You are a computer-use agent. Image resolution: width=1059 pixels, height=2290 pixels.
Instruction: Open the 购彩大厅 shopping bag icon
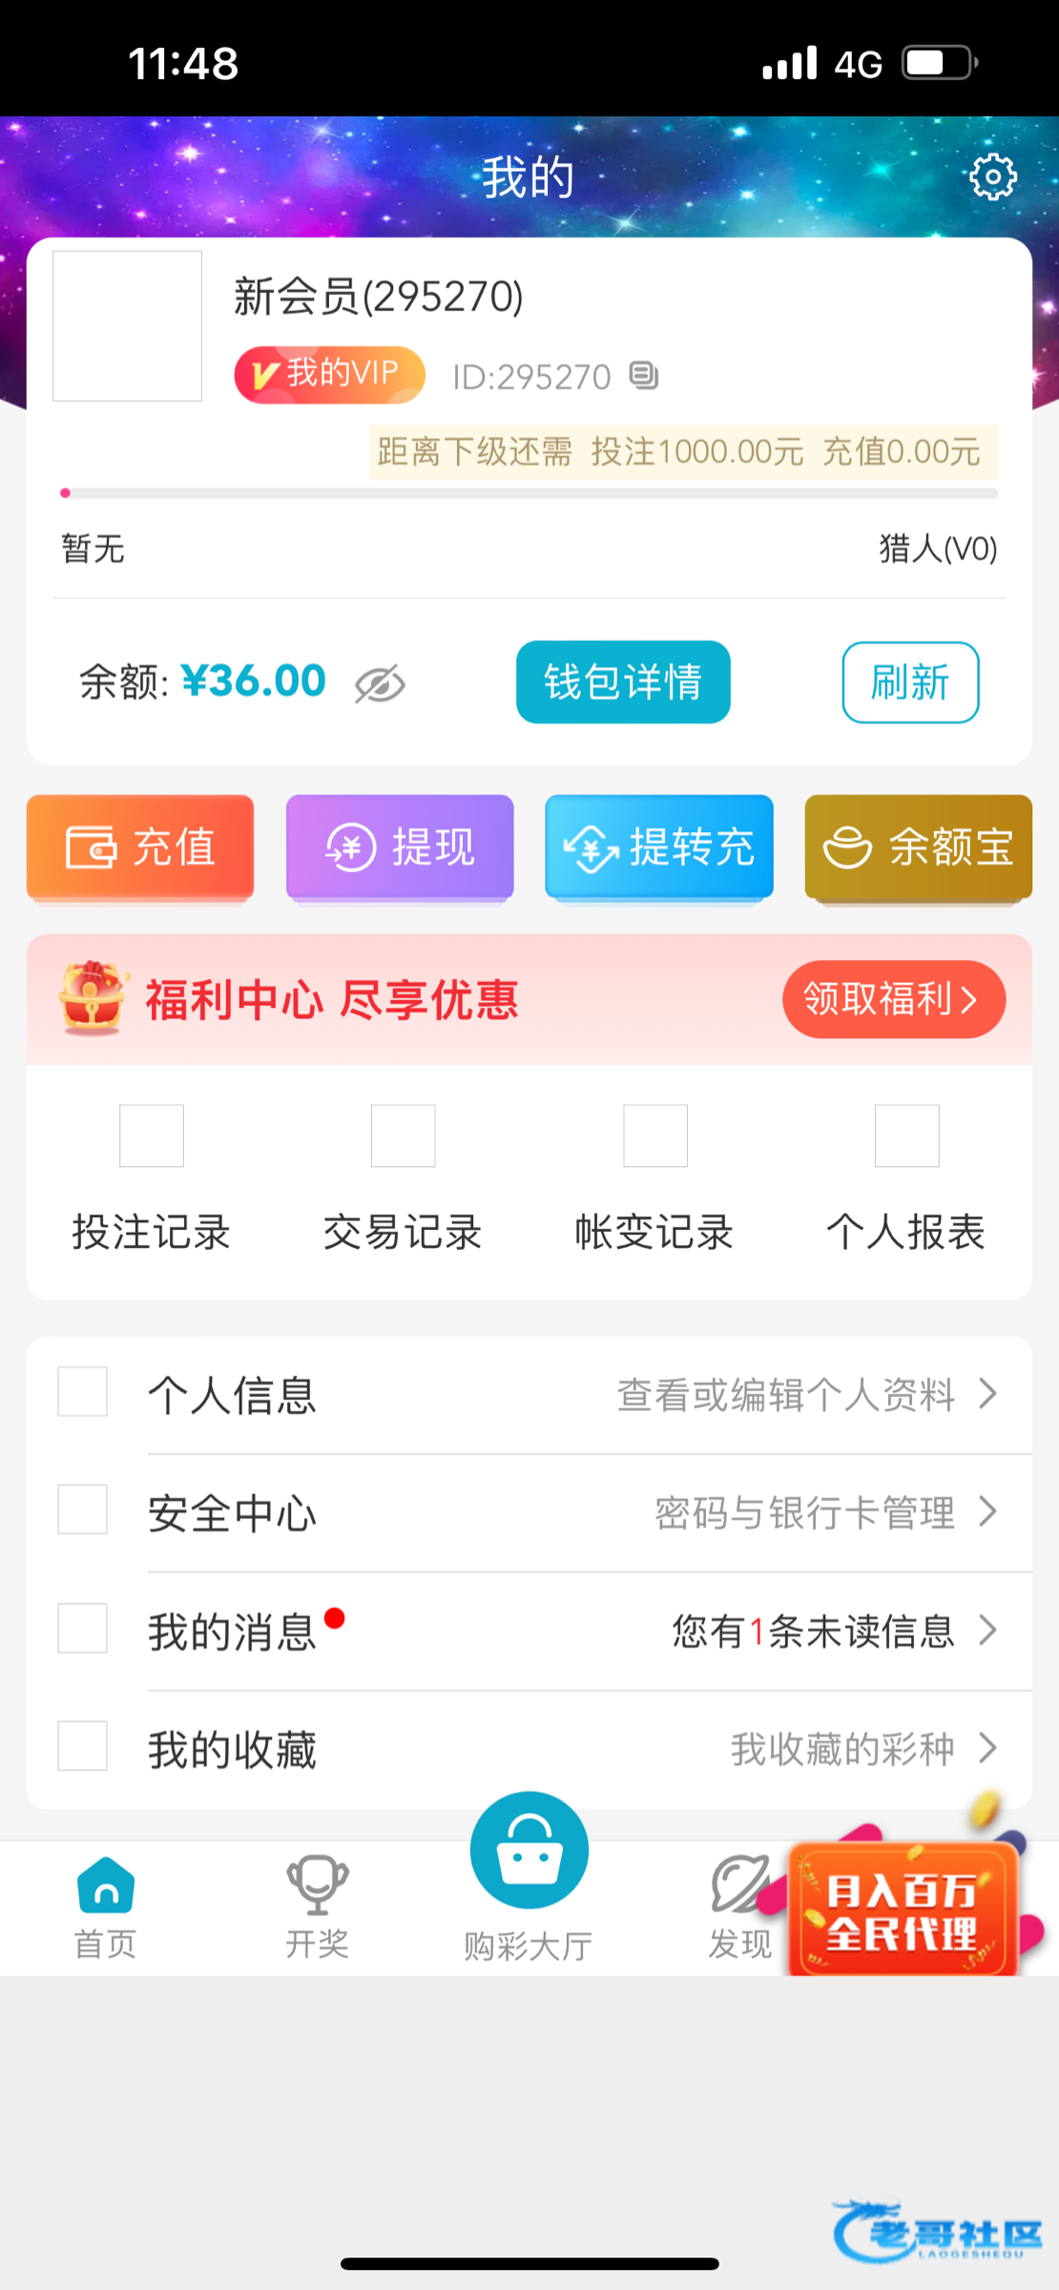pyautogui.click(x=529, y=1851)
